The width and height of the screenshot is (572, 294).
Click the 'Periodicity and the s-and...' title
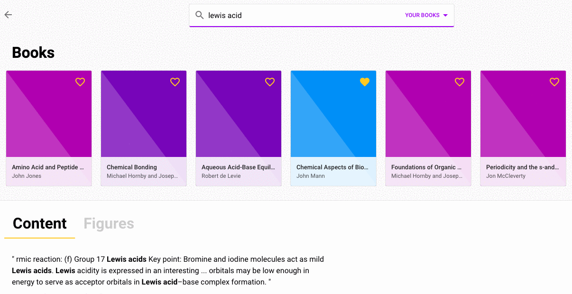click(522, 167)
